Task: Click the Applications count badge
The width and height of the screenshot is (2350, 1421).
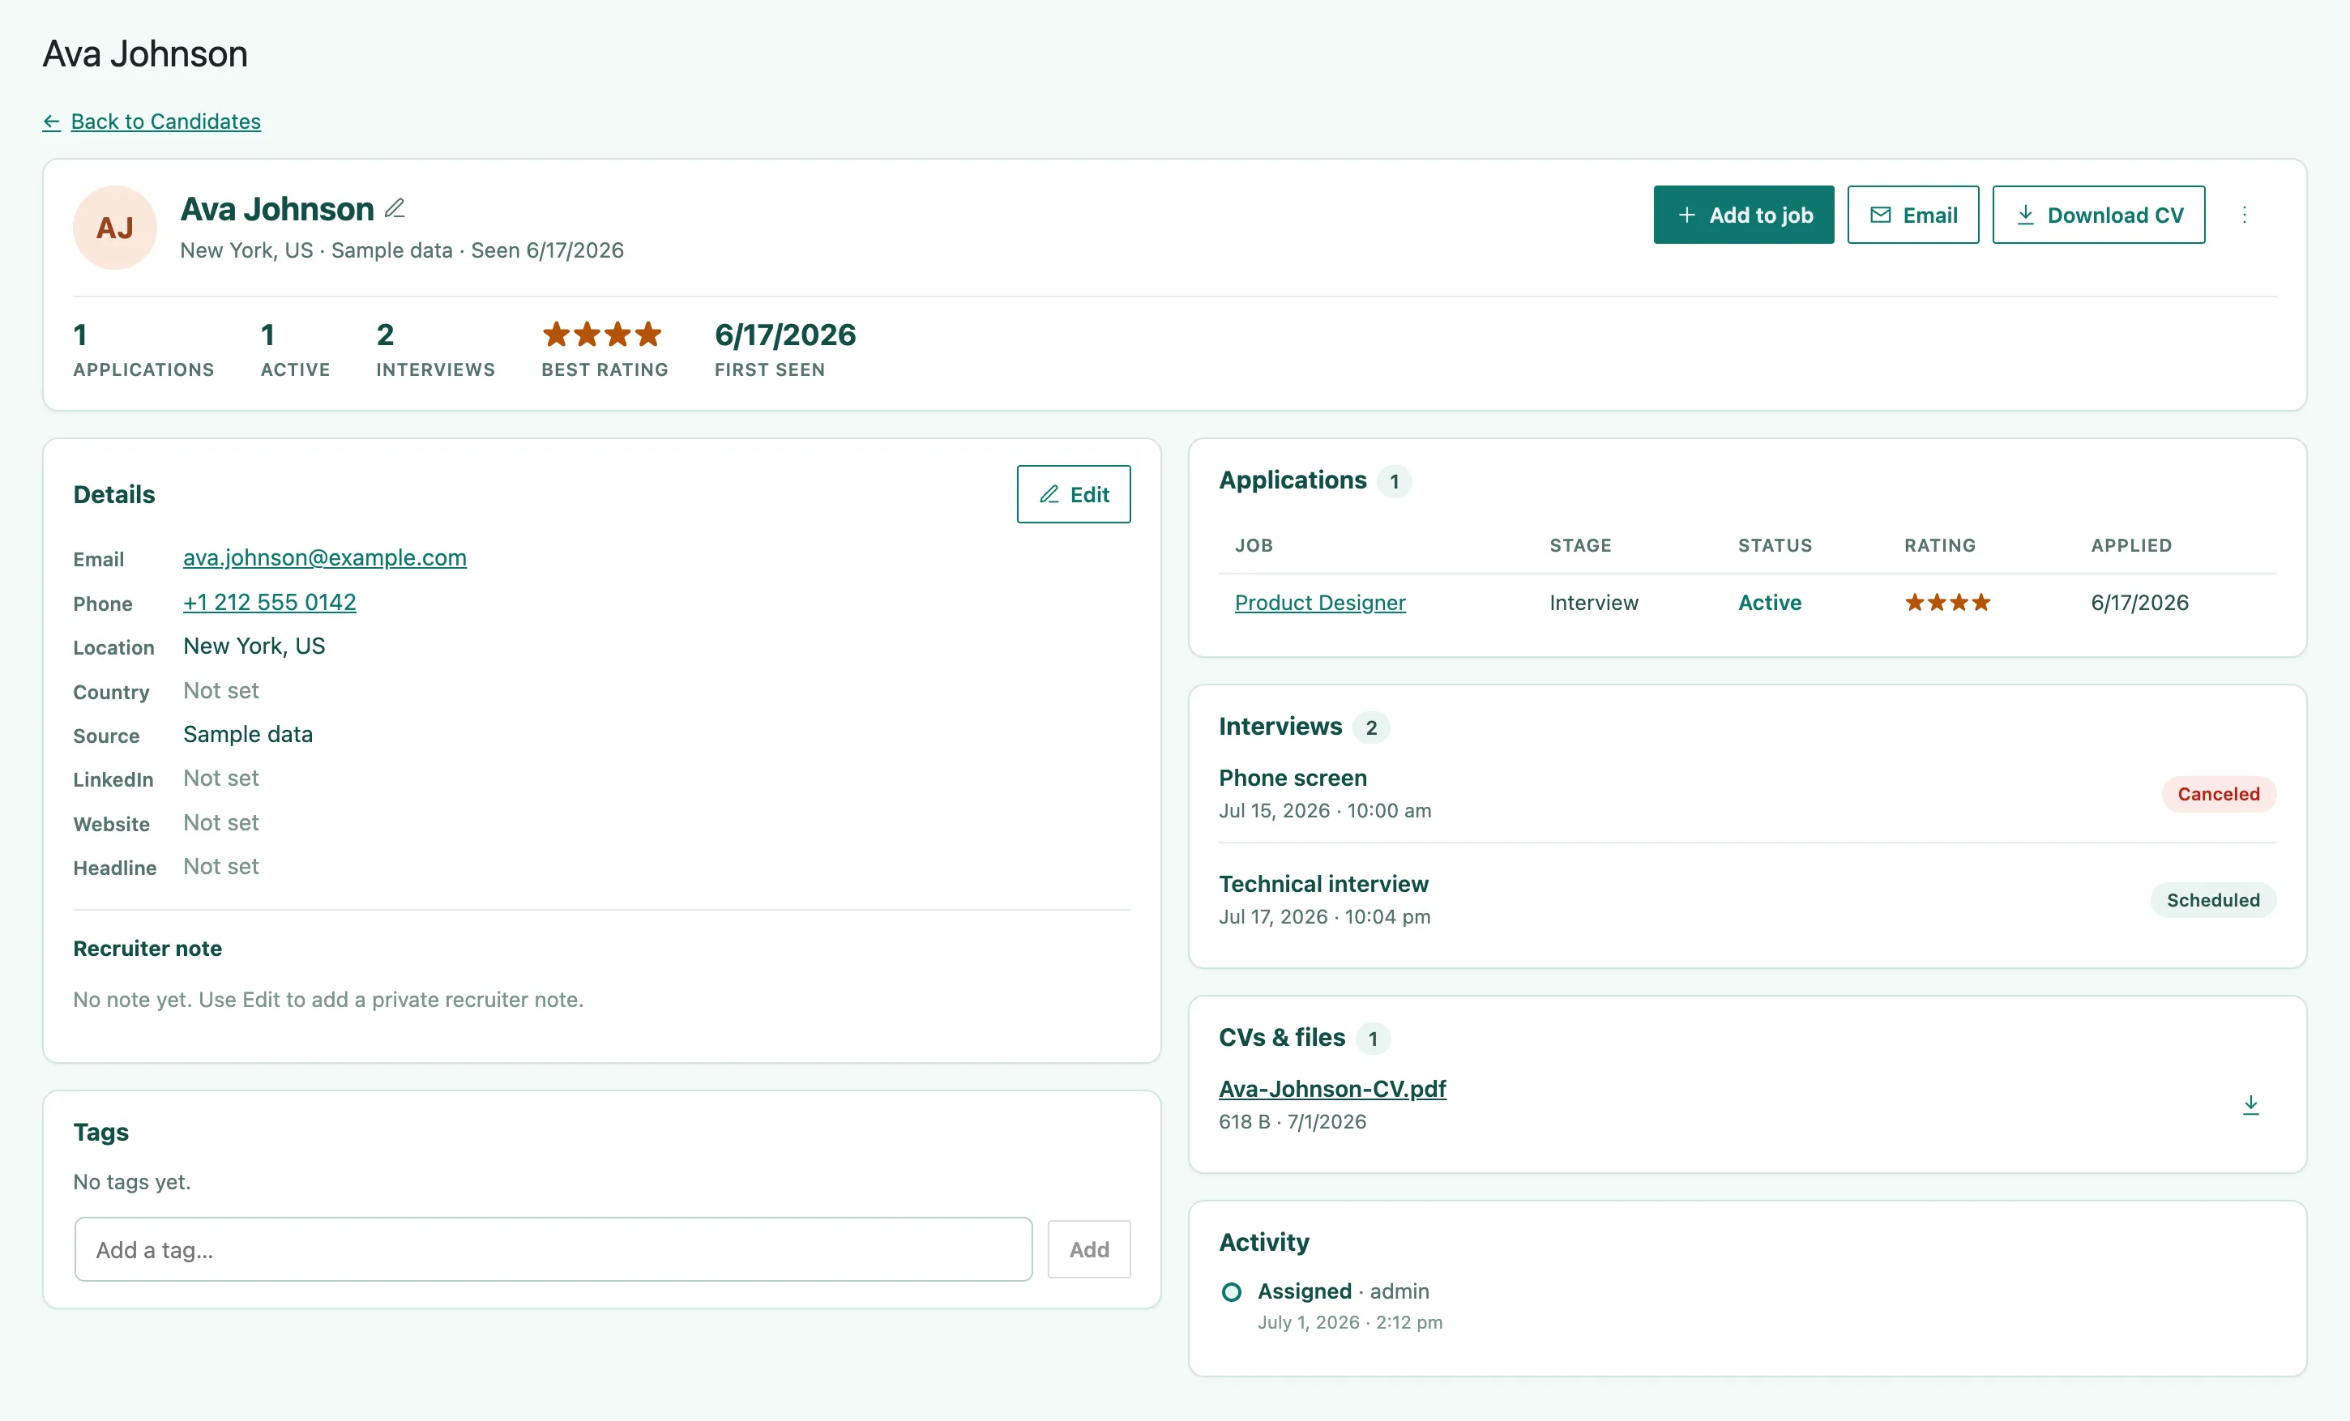Action: click(x=1395, y=481)
